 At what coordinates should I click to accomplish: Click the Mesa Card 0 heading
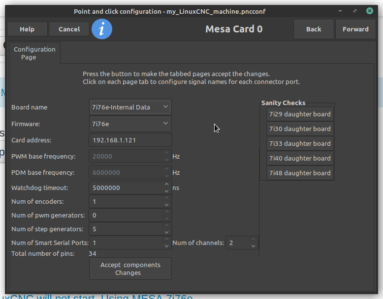coord(234,29)
